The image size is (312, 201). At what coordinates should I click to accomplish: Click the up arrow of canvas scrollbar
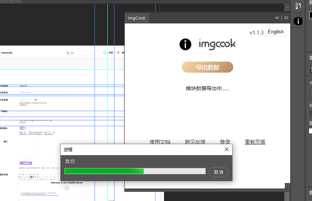click(287, 8)
